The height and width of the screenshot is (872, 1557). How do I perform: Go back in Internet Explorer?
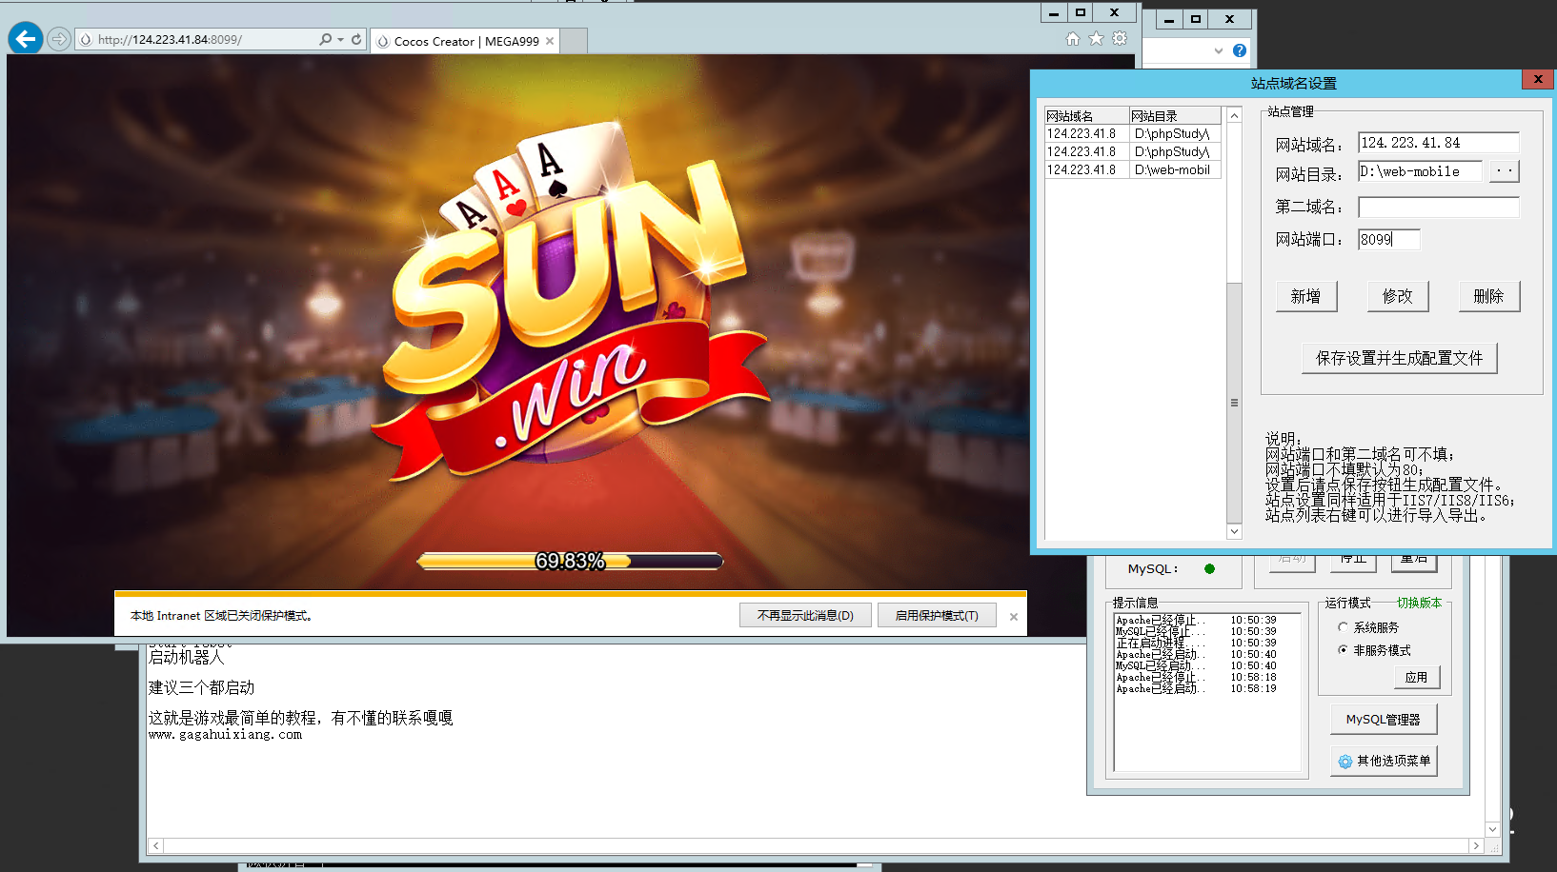26,39
